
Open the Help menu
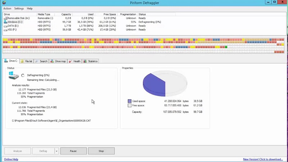30,8
